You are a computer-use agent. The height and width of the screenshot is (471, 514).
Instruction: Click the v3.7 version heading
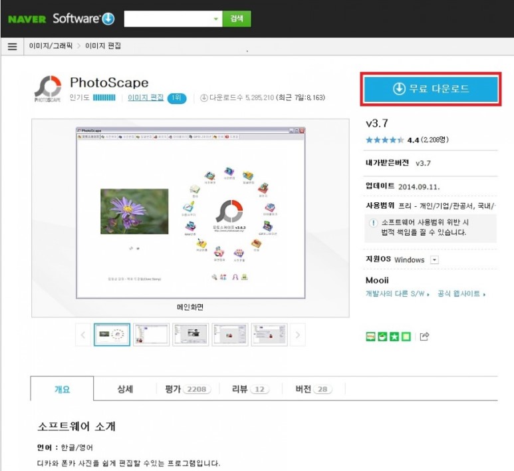[376, 123]
